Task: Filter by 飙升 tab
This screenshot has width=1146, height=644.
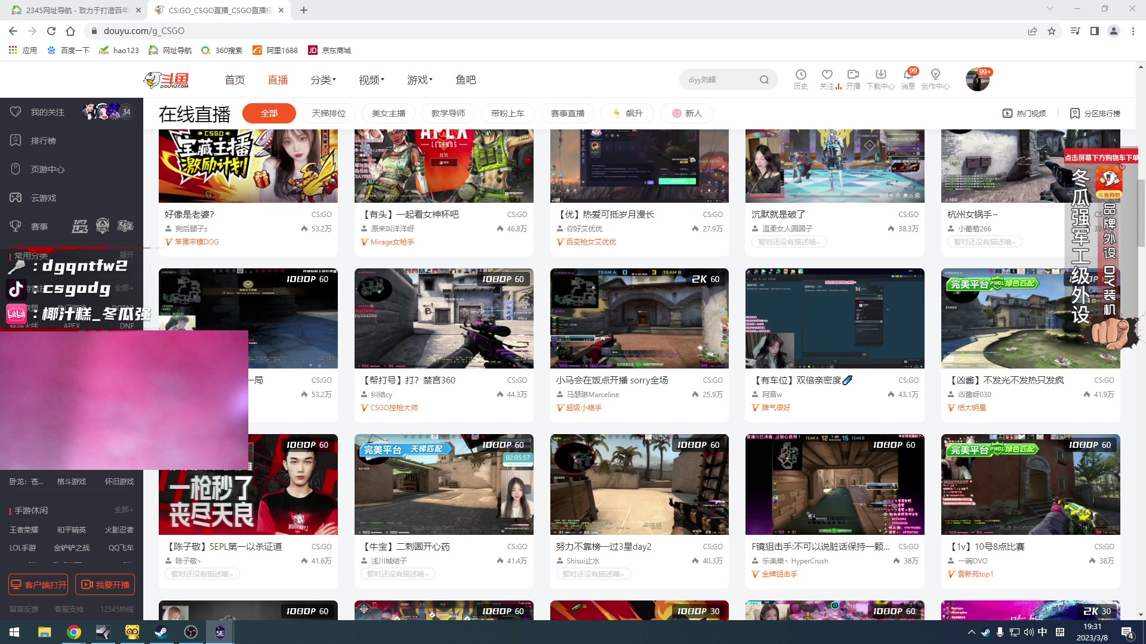Action: (627, 113)
